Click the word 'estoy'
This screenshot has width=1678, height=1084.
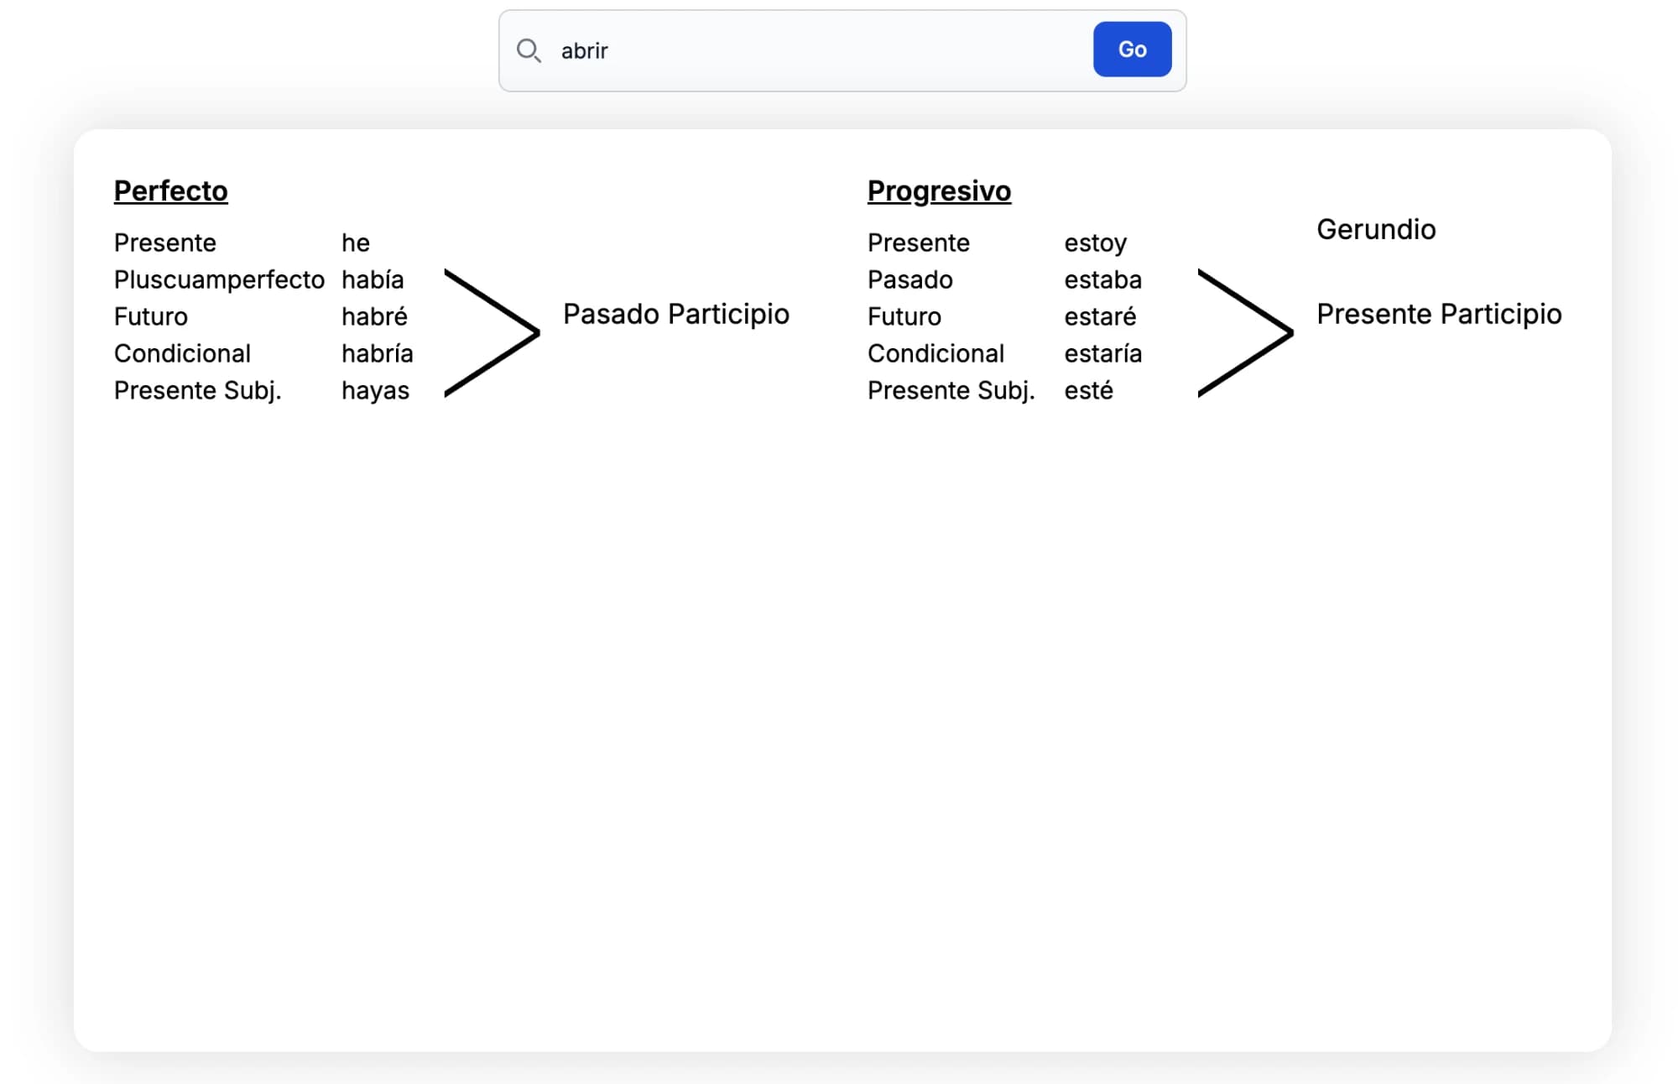[1095, 243]
